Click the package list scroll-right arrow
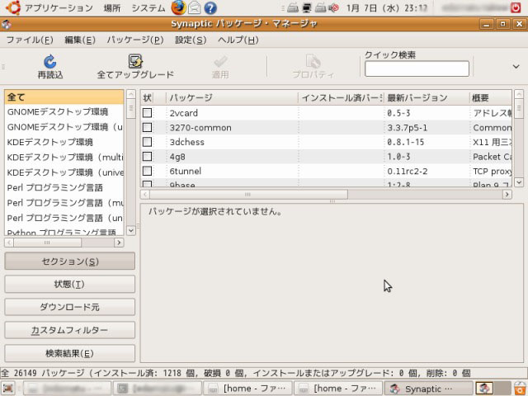Viewport: 528px width, 396px height. [x=507, y=195]
